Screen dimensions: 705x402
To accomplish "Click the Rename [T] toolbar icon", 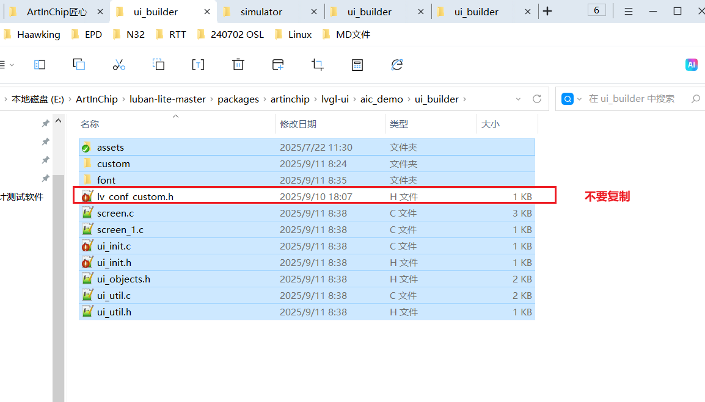I will tap(198, 65).
